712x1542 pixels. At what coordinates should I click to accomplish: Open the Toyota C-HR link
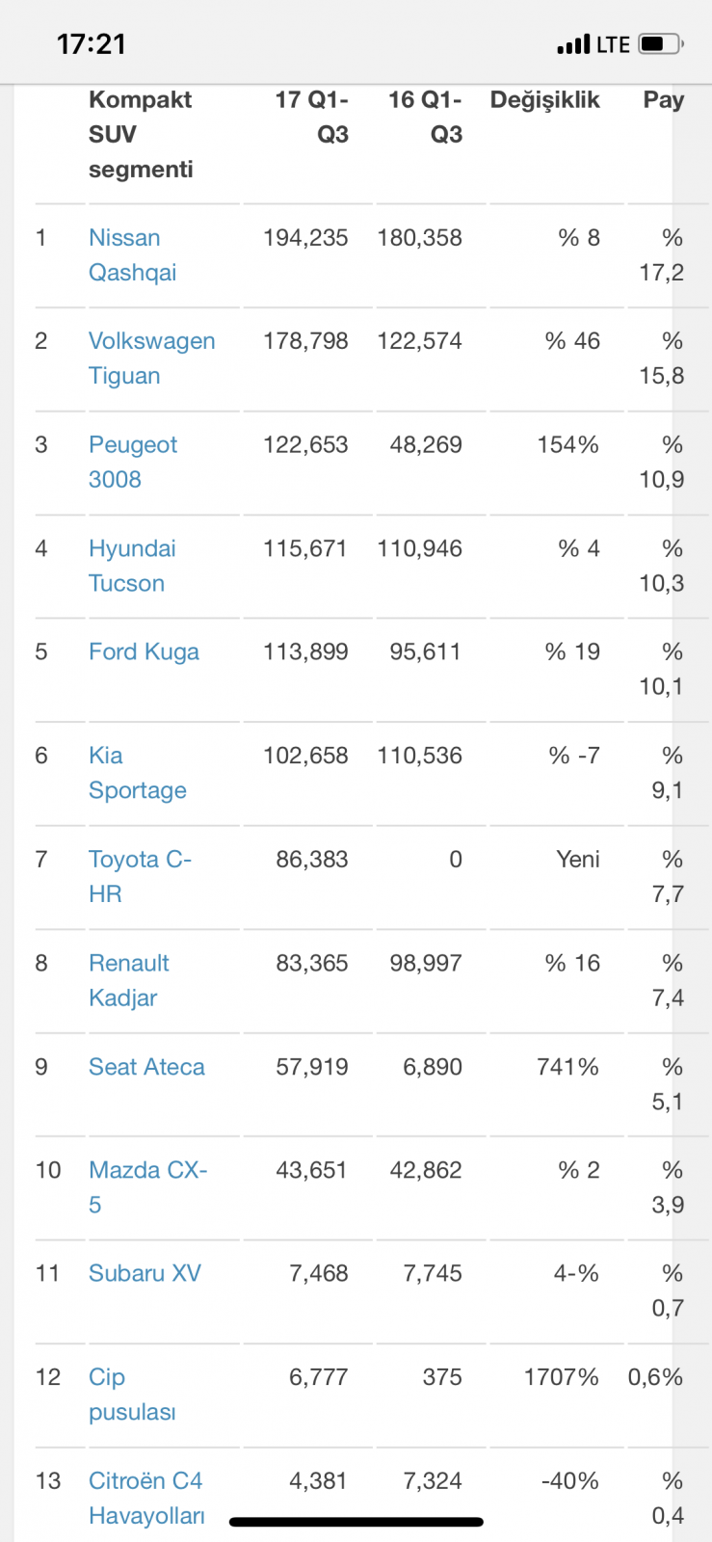point(140,877)
